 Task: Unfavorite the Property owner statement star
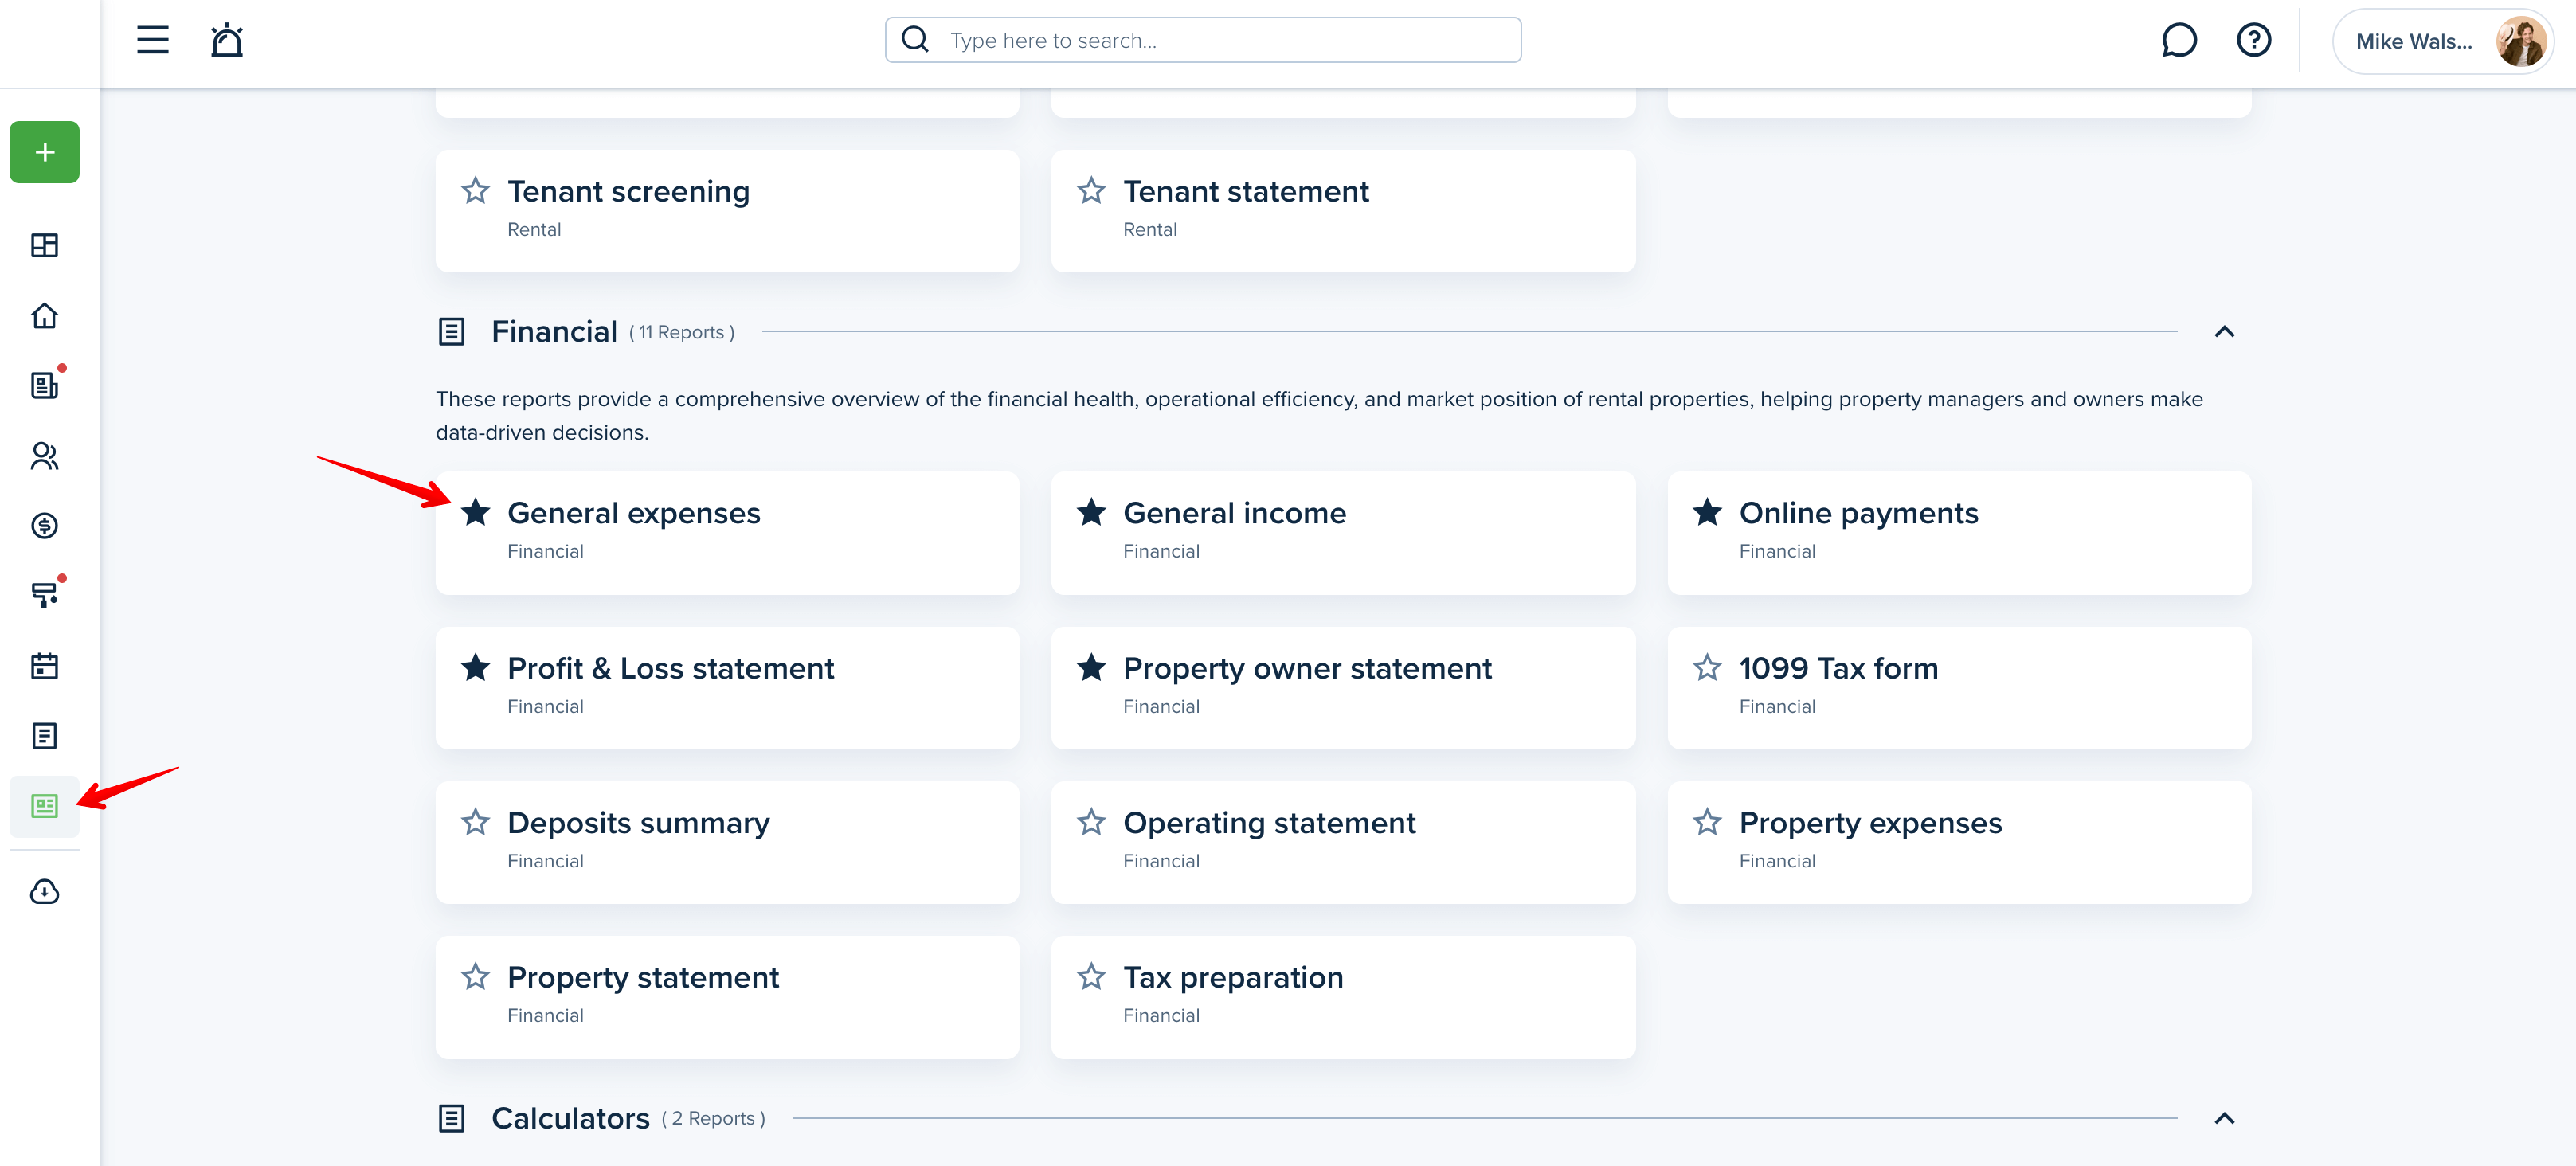(x=1091, y=667)
